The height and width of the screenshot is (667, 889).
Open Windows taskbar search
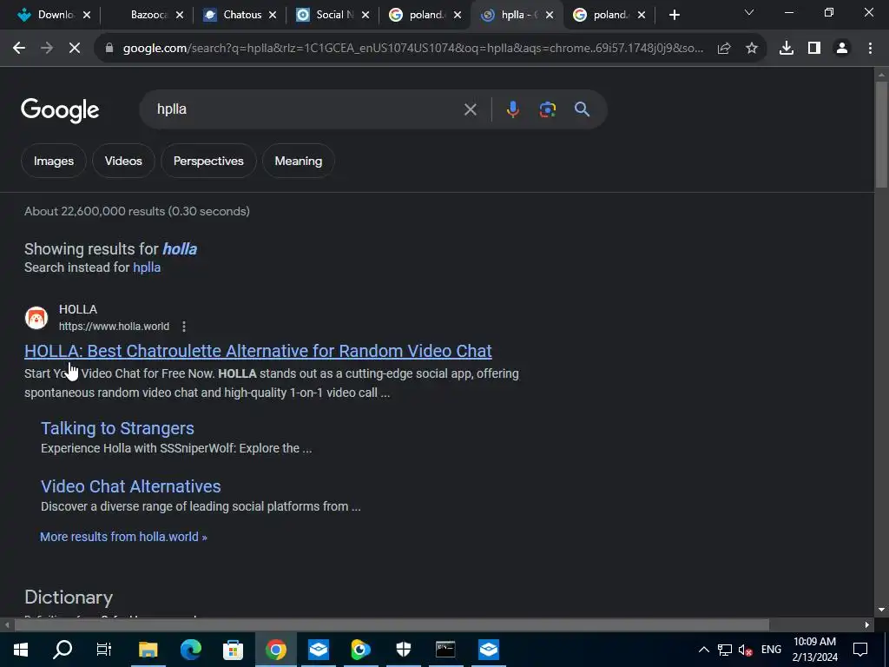click(63, 650)
